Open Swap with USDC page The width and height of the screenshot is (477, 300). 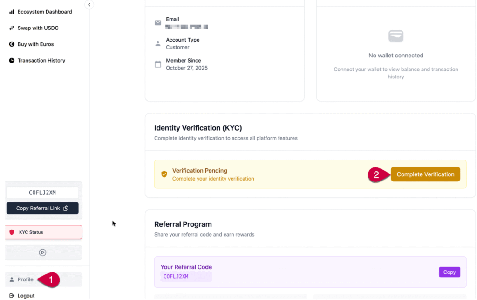tap(38, 28)
